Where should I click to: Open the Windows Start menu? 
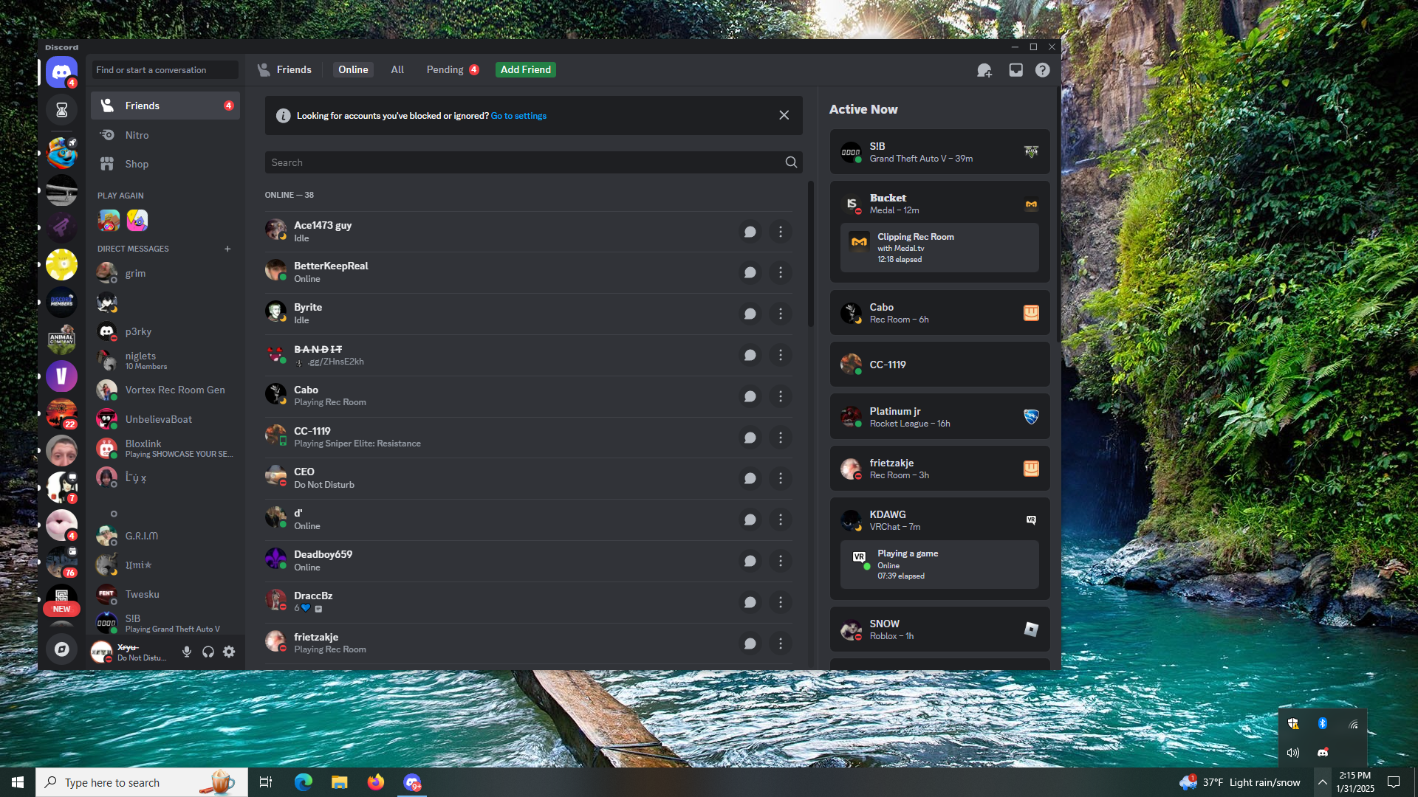click(18, 782)
